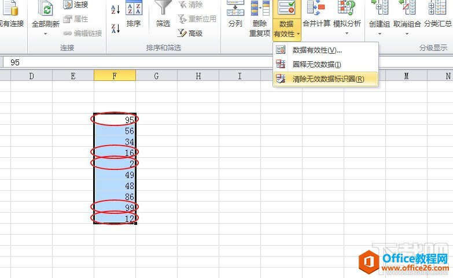Click the formula bar showing 95
453x278 pixels.
(137, 62)
